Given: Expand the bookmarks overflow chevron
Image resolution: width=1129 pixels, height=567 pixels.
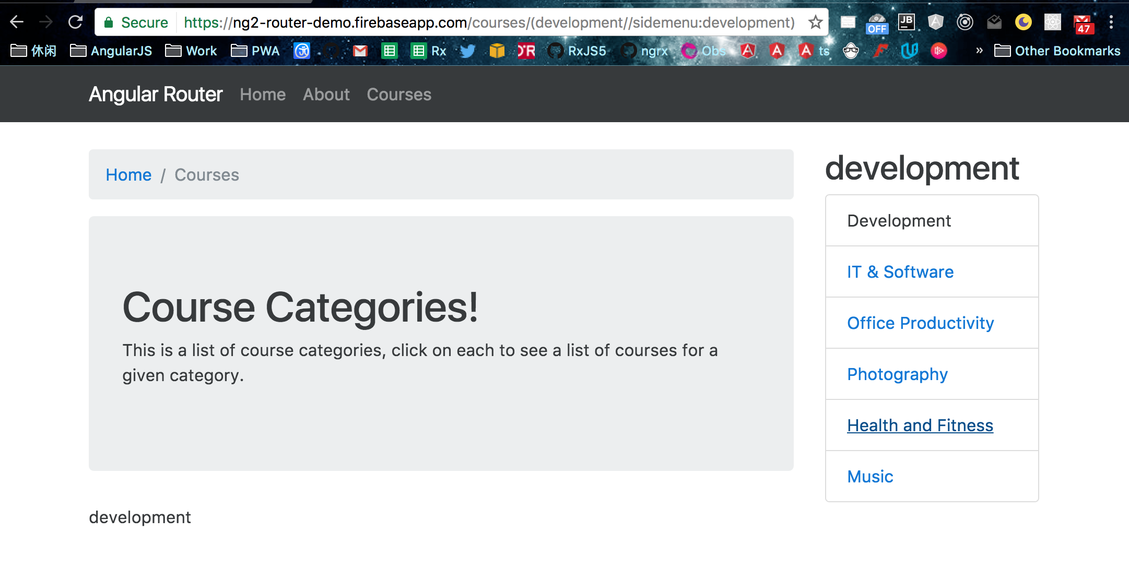Looking at the screenshot, I should coord(979,51).
